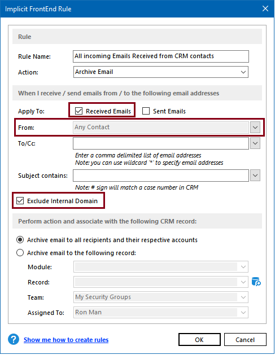The height and width of the screenshot is (355, 275).
Task: Open the Module dropdown
Action: pyautogui.click(x=161, y=267)
